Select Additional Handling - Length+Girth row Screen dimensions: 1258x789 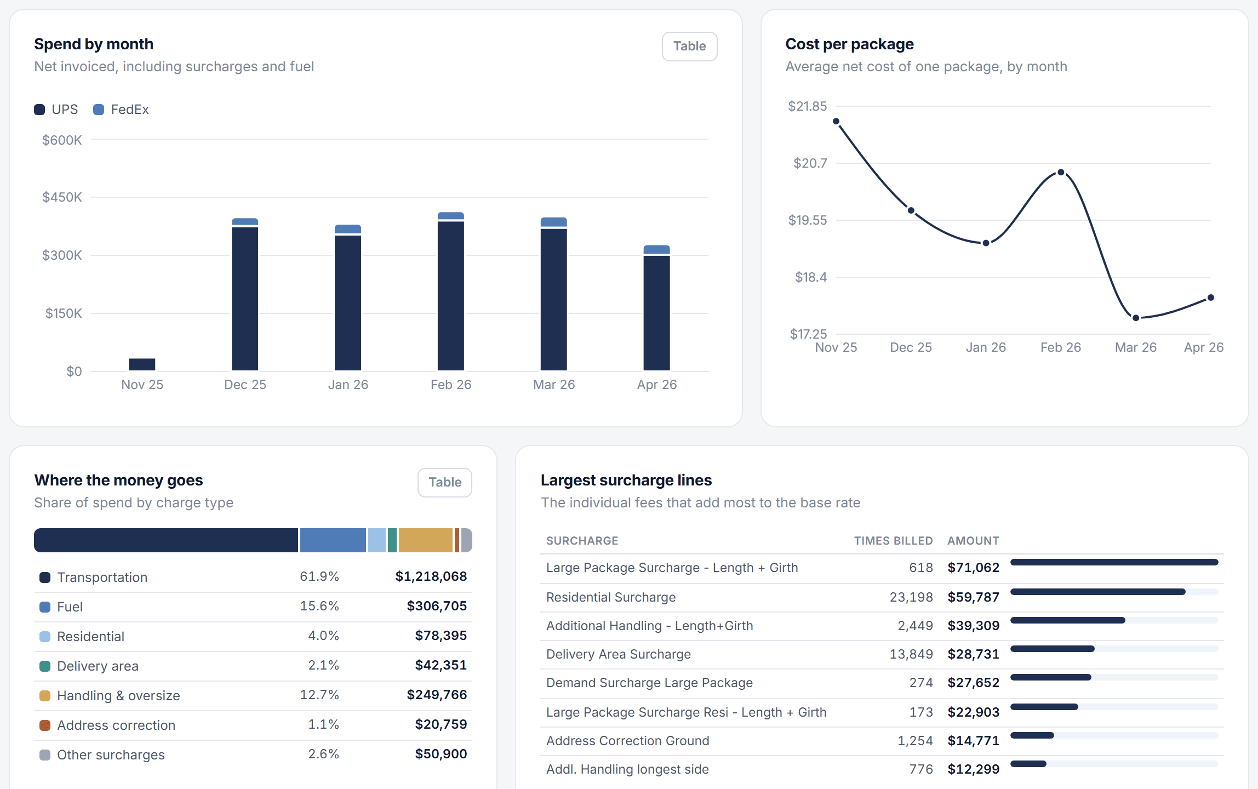point(882,626)
